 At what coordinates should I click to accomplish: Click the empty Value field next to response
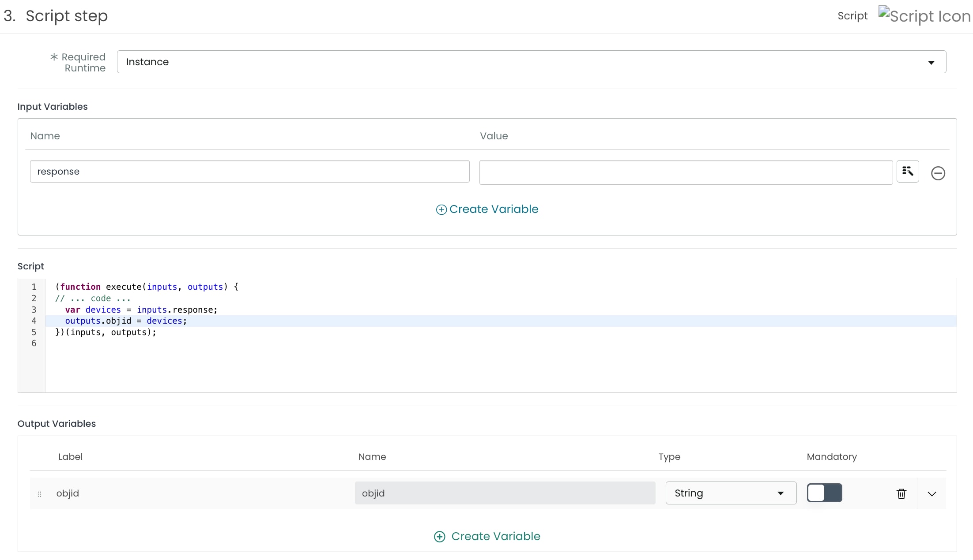[686, 172]
